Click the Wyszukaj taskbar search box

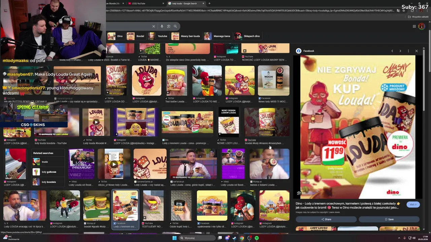(x=197, y=238)
